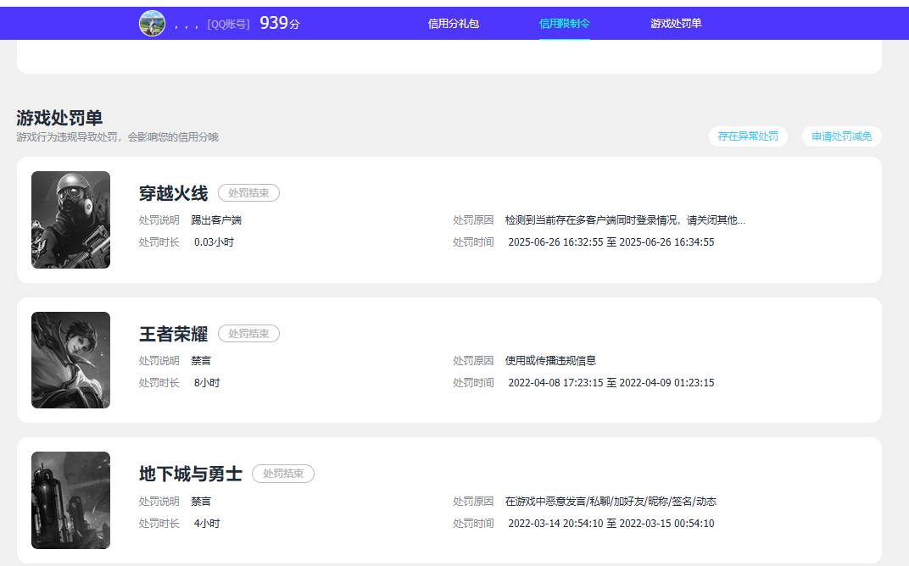Click the time range starting 2025-06-26 16:32:55
Viewport: 909px width, 566px height.
click(x=611, y=242)
